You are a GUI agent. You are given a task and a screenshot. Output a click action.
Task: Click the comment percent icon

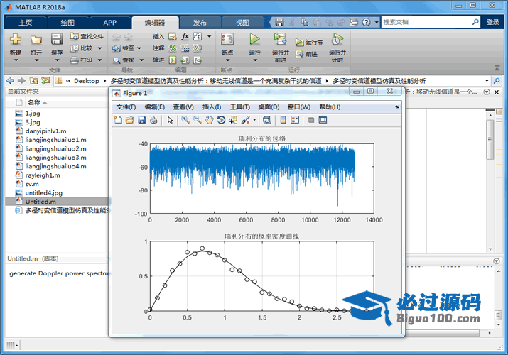click(173, 48)
